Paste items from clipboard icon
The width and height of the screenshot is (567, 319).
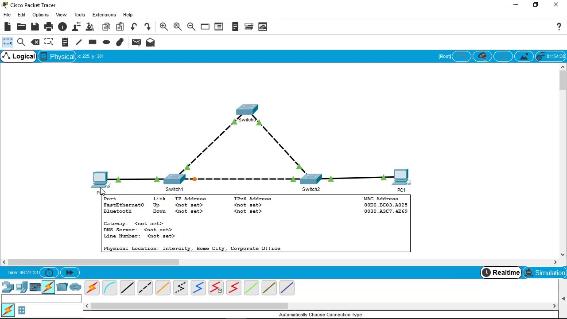(120, 27)
